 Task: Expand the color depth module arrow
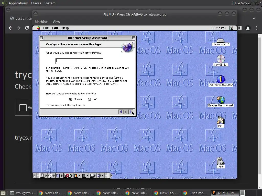(80, 176)
